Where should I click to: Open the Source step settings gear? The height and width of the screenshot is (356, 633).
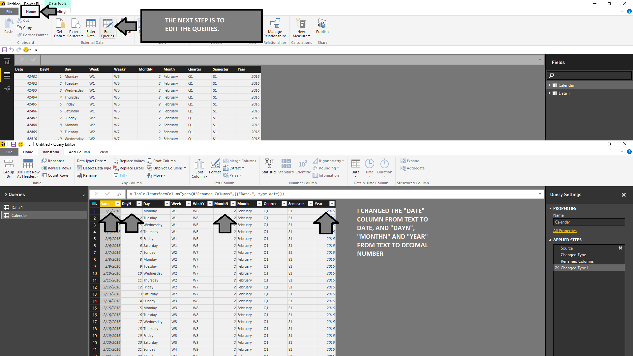coord(620,248)
